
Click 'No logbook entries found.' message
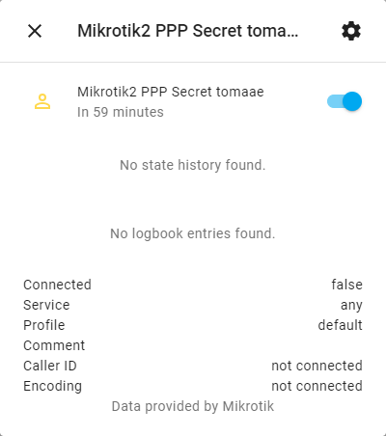click(x=193, y=233)
